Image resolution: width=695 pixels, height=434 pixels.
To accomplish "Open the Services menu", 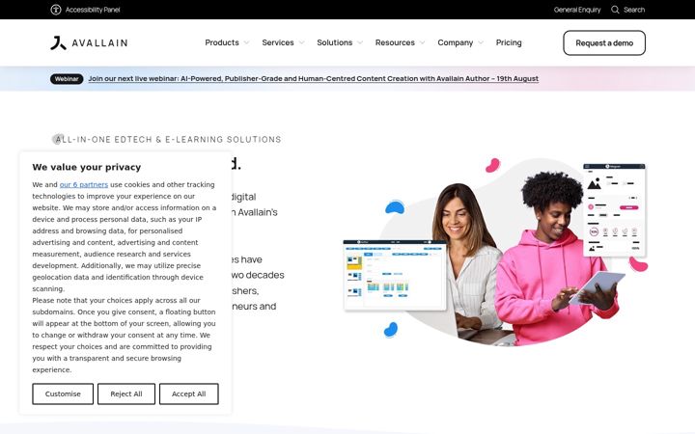I will click(278, 42).
